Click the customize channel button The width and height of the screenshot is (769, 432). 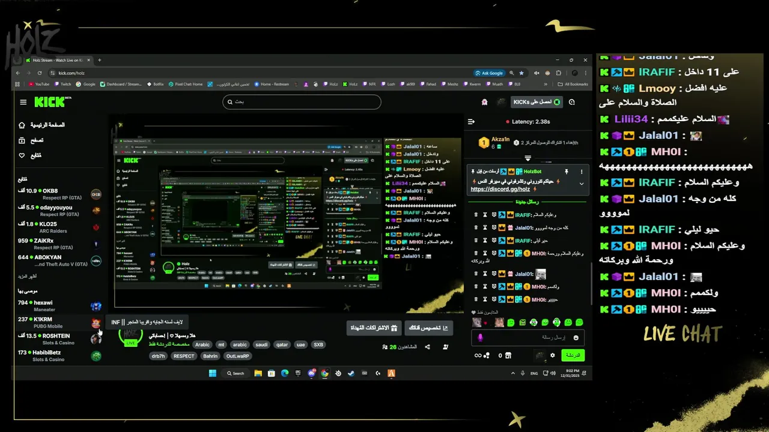point(429,328)
